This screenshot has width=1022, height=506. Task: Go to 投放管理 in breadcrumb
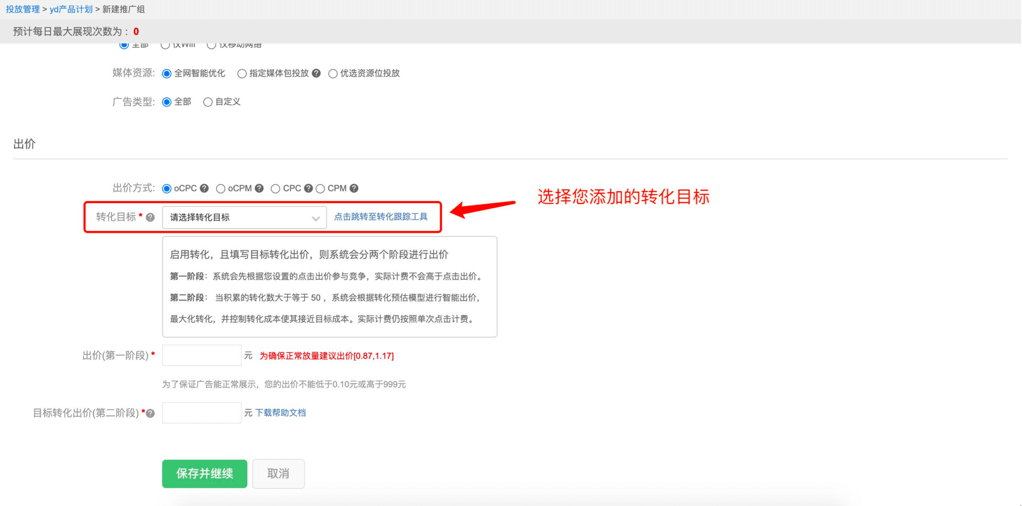23,9
